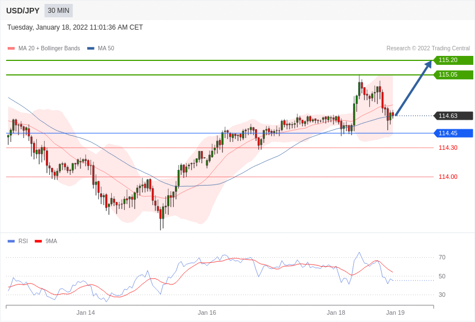This screenshot has width=475, height=322.
Task: Click the USD/JPY symbol title
Action: pos(23,11)
